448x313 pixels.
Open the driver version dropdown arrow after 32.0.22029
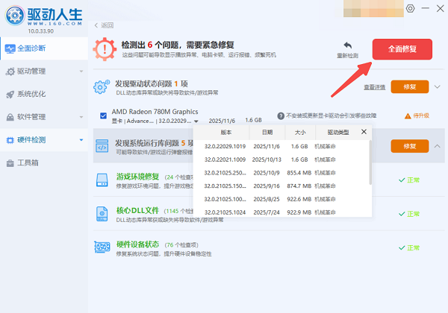tap(196, 121)
